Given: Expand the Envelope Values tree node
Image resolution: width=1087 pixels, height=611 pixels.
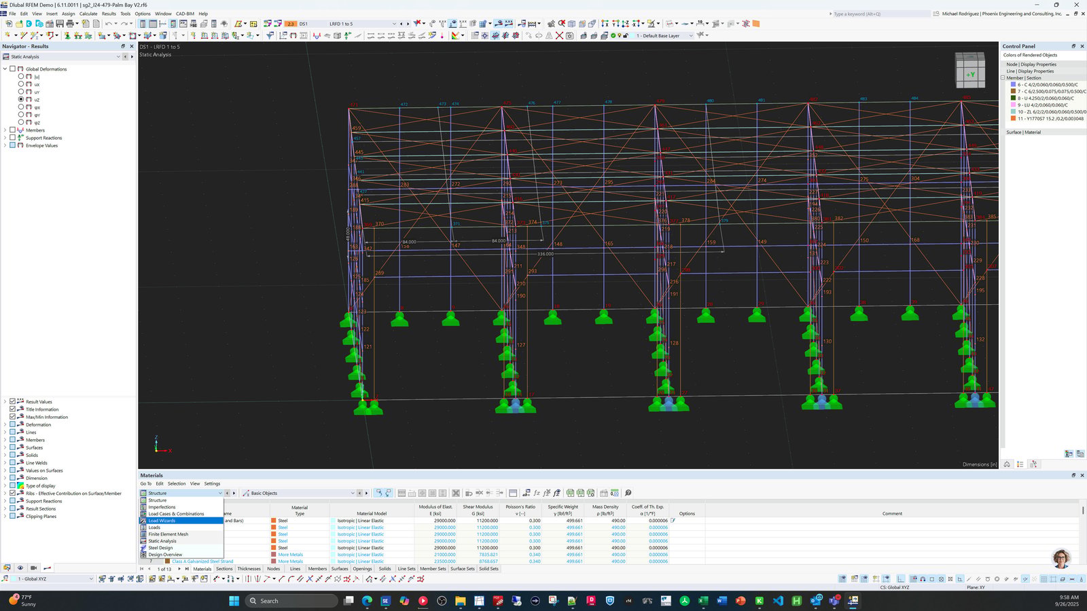Looking at the screenshot, I should coord(5,145).
